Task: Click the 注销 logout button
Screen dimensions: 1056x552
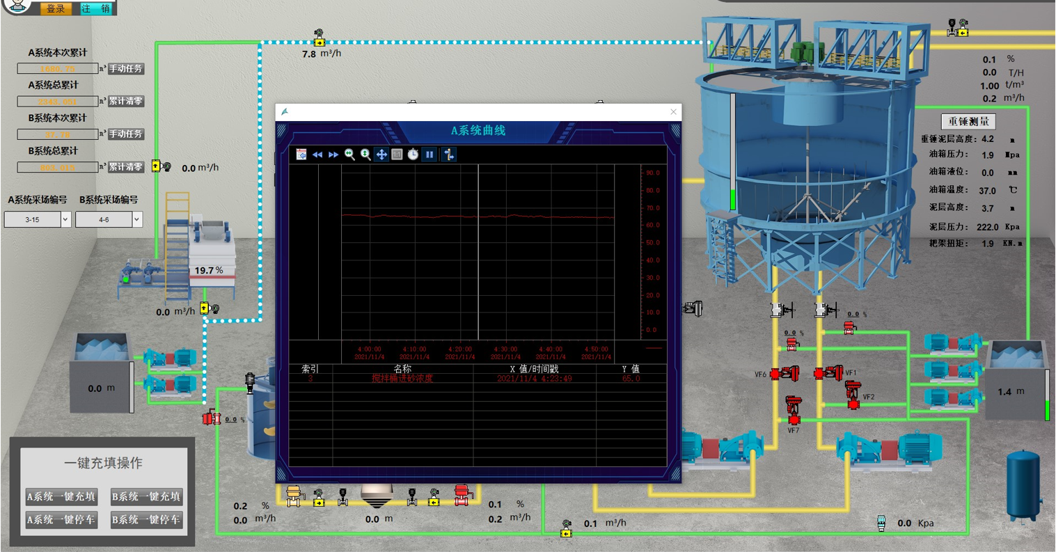Action: 95,8
